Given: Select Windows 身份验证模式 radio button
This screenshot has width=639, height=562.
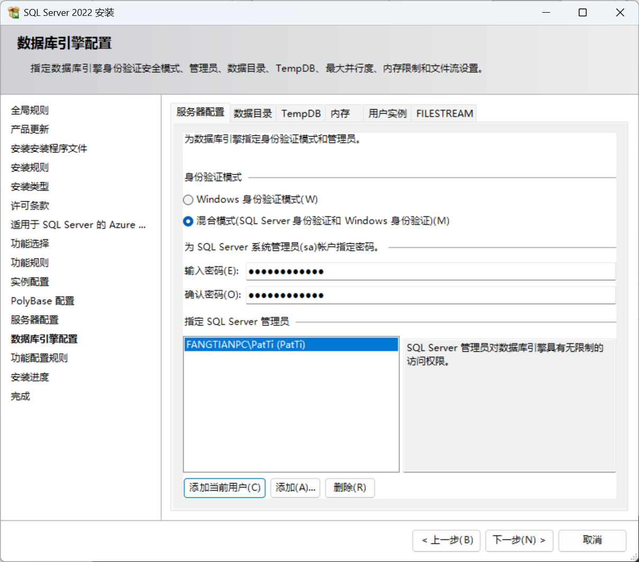Looking at the screenshot, I should point(188,200).
